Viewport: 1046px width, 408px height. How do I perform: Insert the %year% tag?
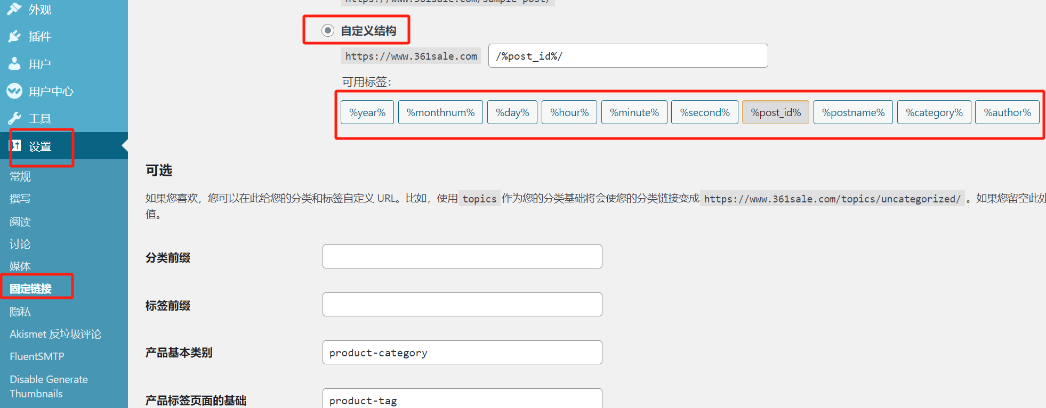point(367,112)
